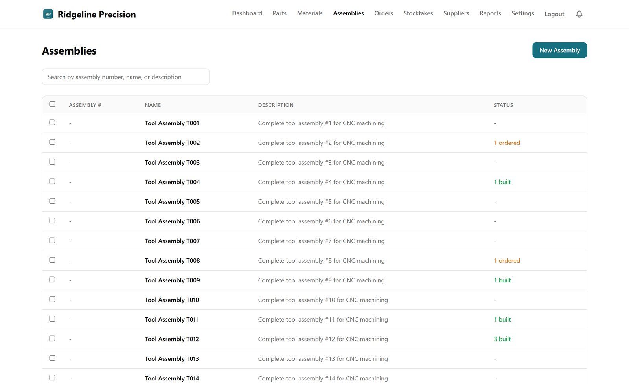
Task: Click the '1 ordered' status for T008
Action: click(507, 261)
